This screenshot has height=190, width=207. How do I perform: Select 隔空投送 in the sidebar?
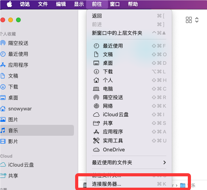(x=37, y=43)
